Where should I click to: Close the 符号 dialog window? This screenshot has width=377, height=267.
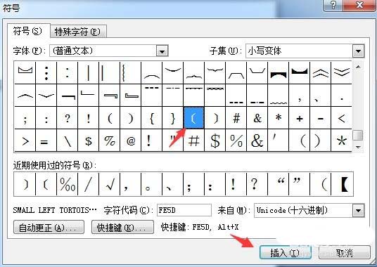(x=359, y=5)
